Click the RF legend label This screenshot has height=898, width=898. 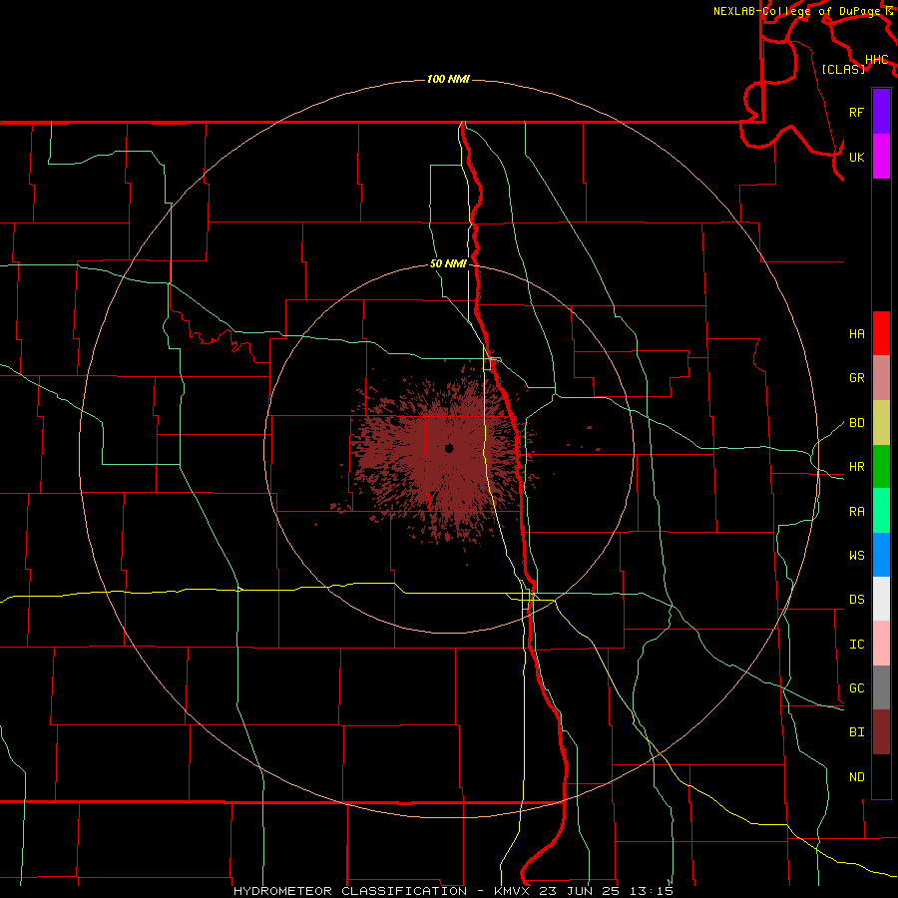[856, 112]
